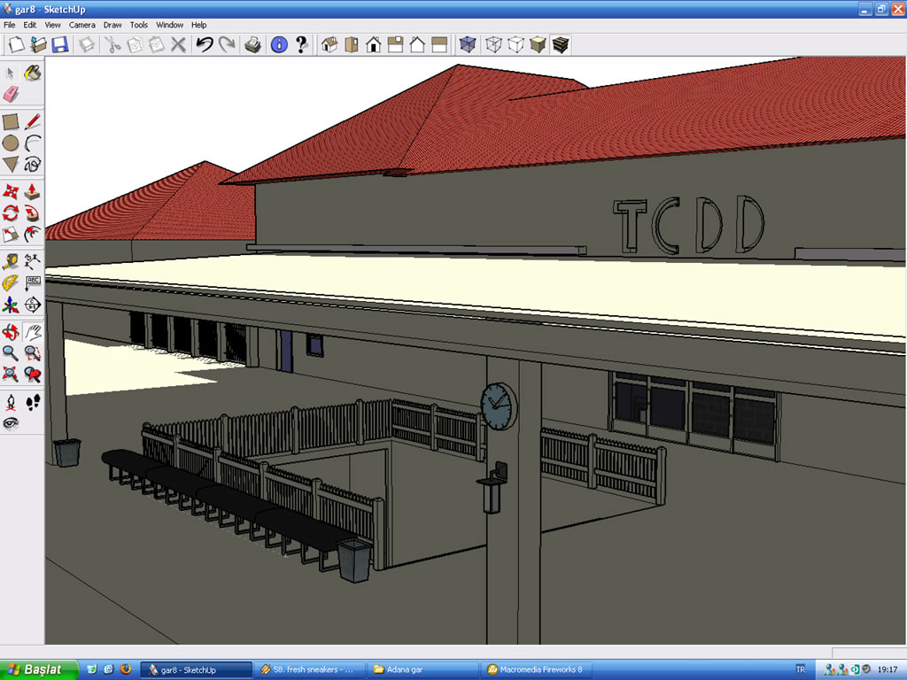The width and height of the screenshot is (907, 680).
Task: Cut selection with scissors icon
Action: 112,44
